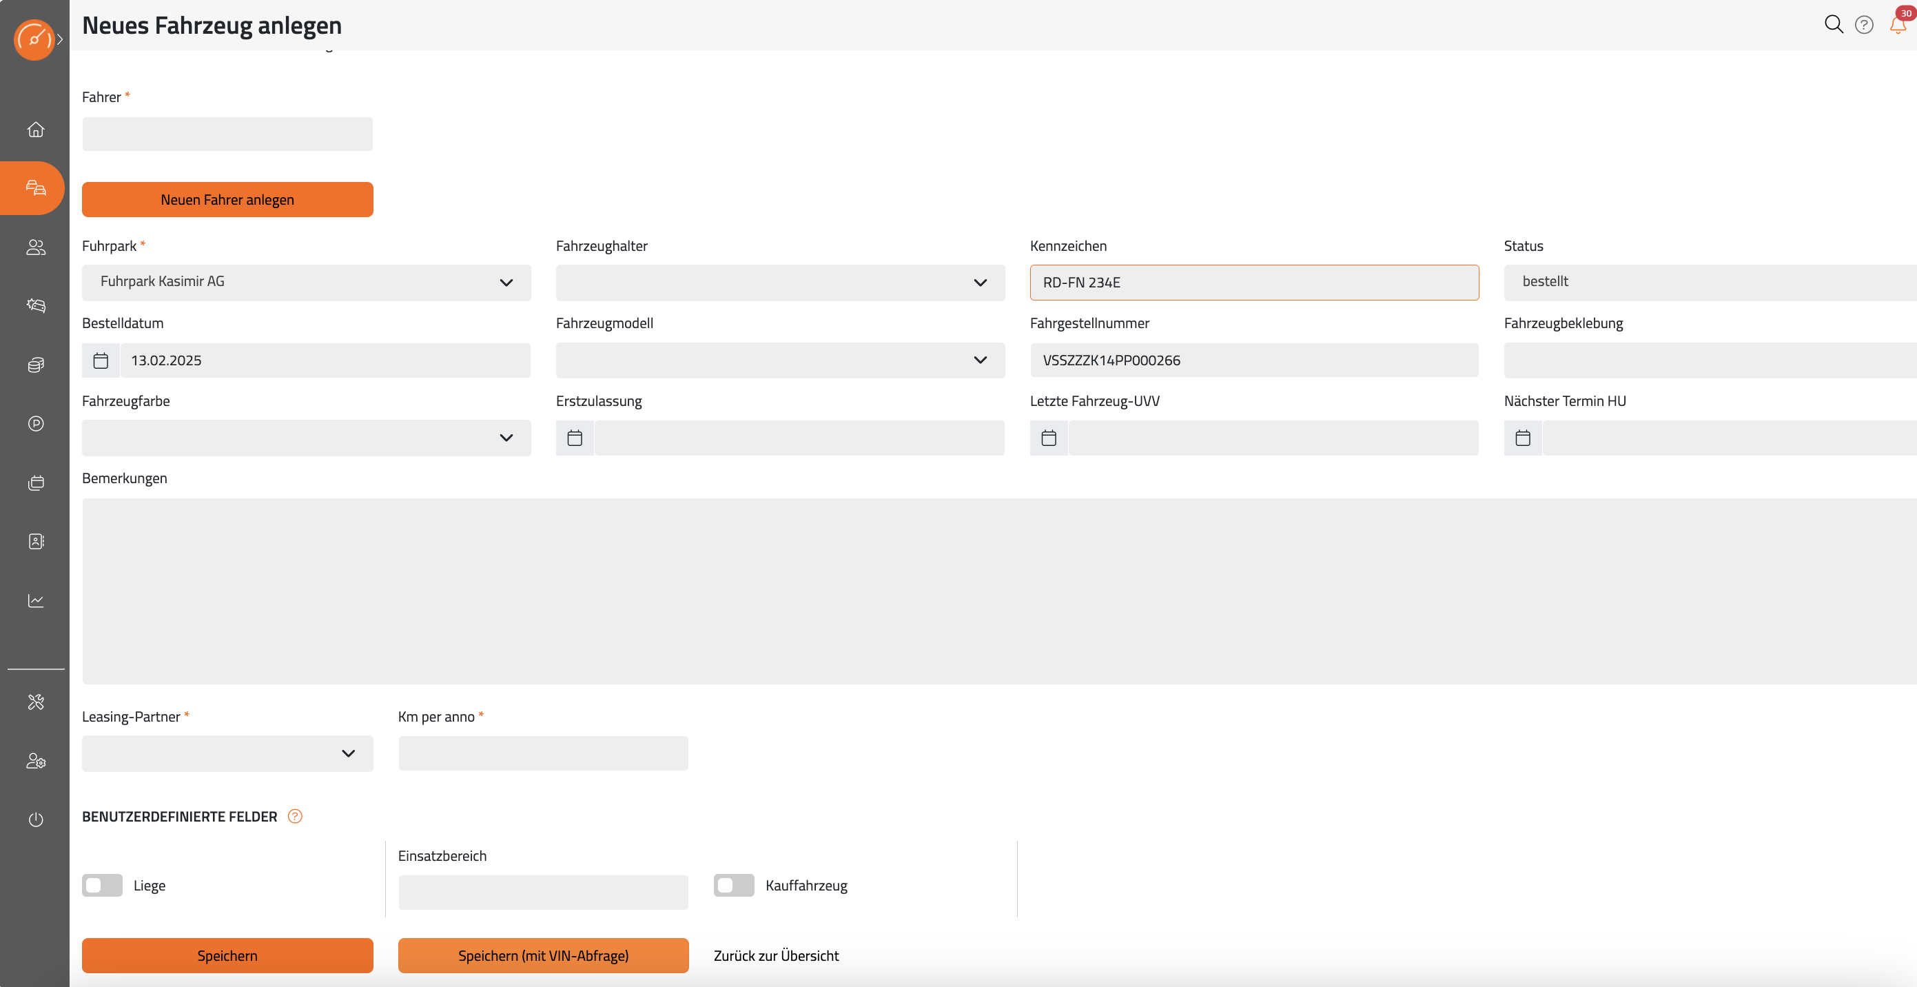Open the help question mark icon
Screen dimensions: 1917x987
tap(1864, 26)
